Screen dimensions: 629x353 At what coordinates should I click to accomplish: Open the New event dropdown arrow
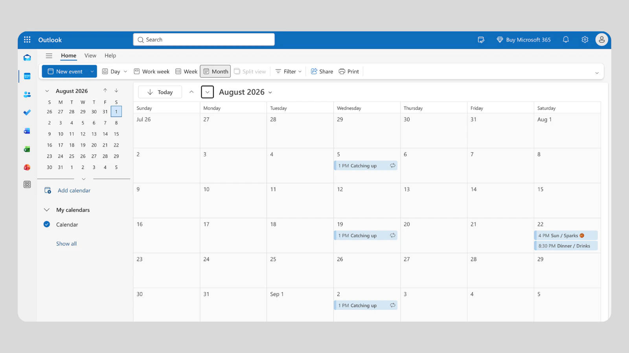tap(92, 71)
